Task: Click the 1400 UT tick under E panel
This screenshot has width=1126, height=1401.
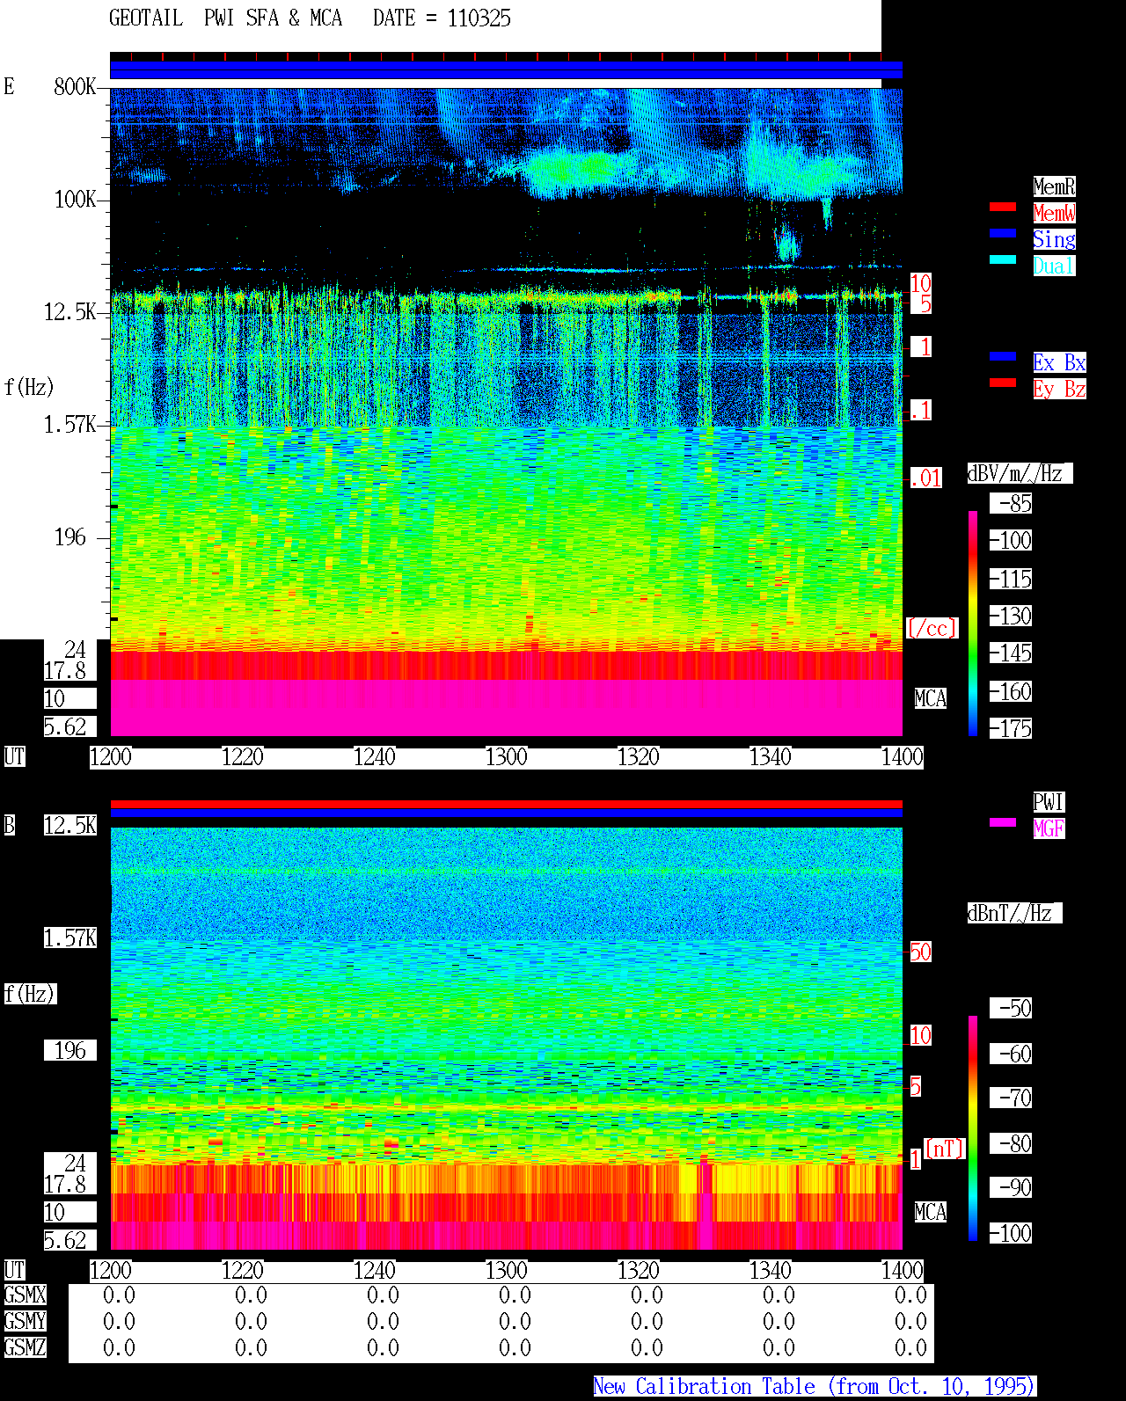Action: tap(903, 756)
